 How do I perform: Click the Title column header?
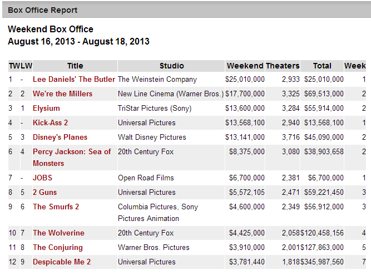point(75,66)
